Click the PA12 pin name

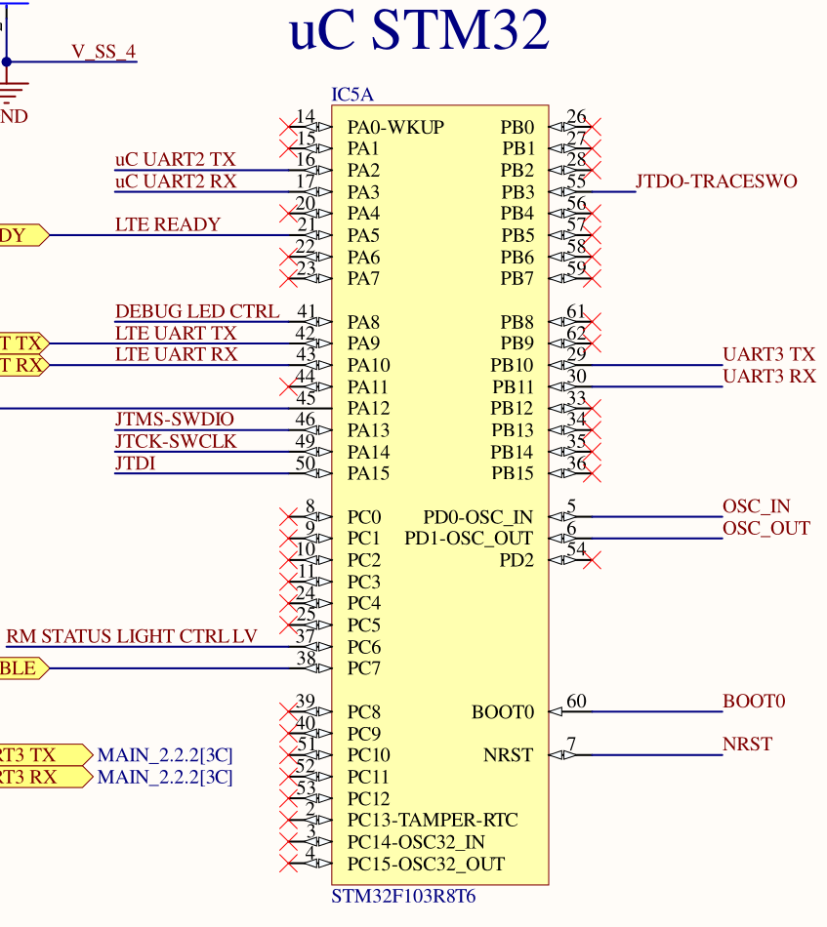pos(368,409)
